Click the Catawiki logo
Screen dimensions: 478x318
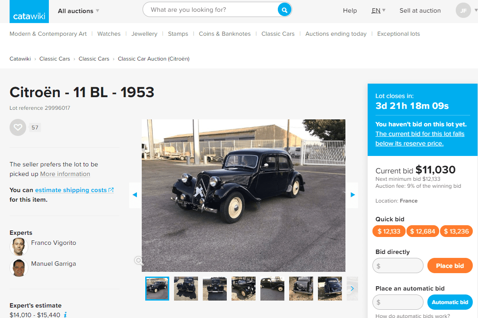(29, 12)
